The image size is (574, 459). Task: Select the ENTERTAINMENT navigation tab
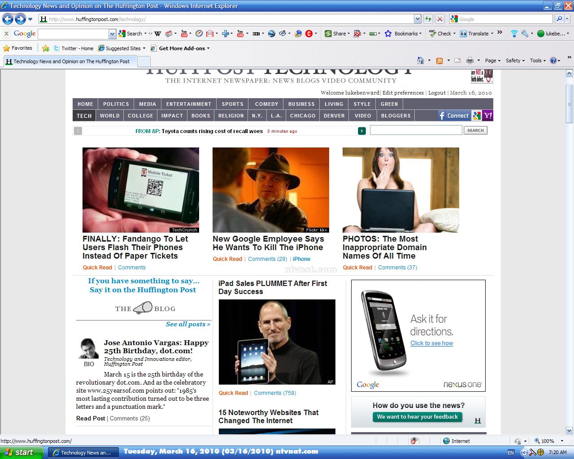coord(189,104)
